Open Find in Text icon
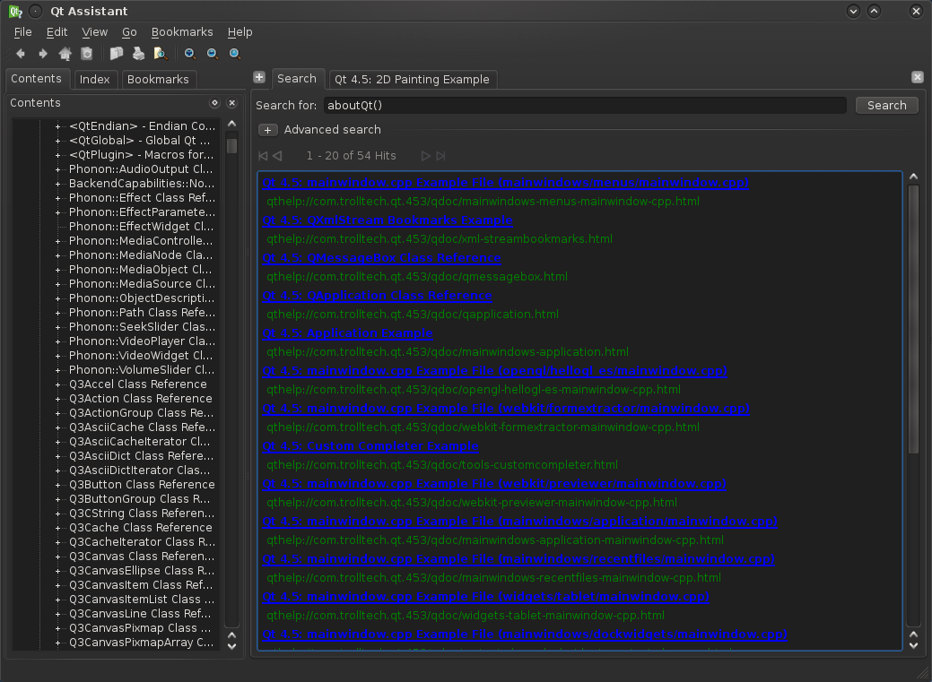The width and height of the screenshot is (932, 682). [x=161, y=54]
